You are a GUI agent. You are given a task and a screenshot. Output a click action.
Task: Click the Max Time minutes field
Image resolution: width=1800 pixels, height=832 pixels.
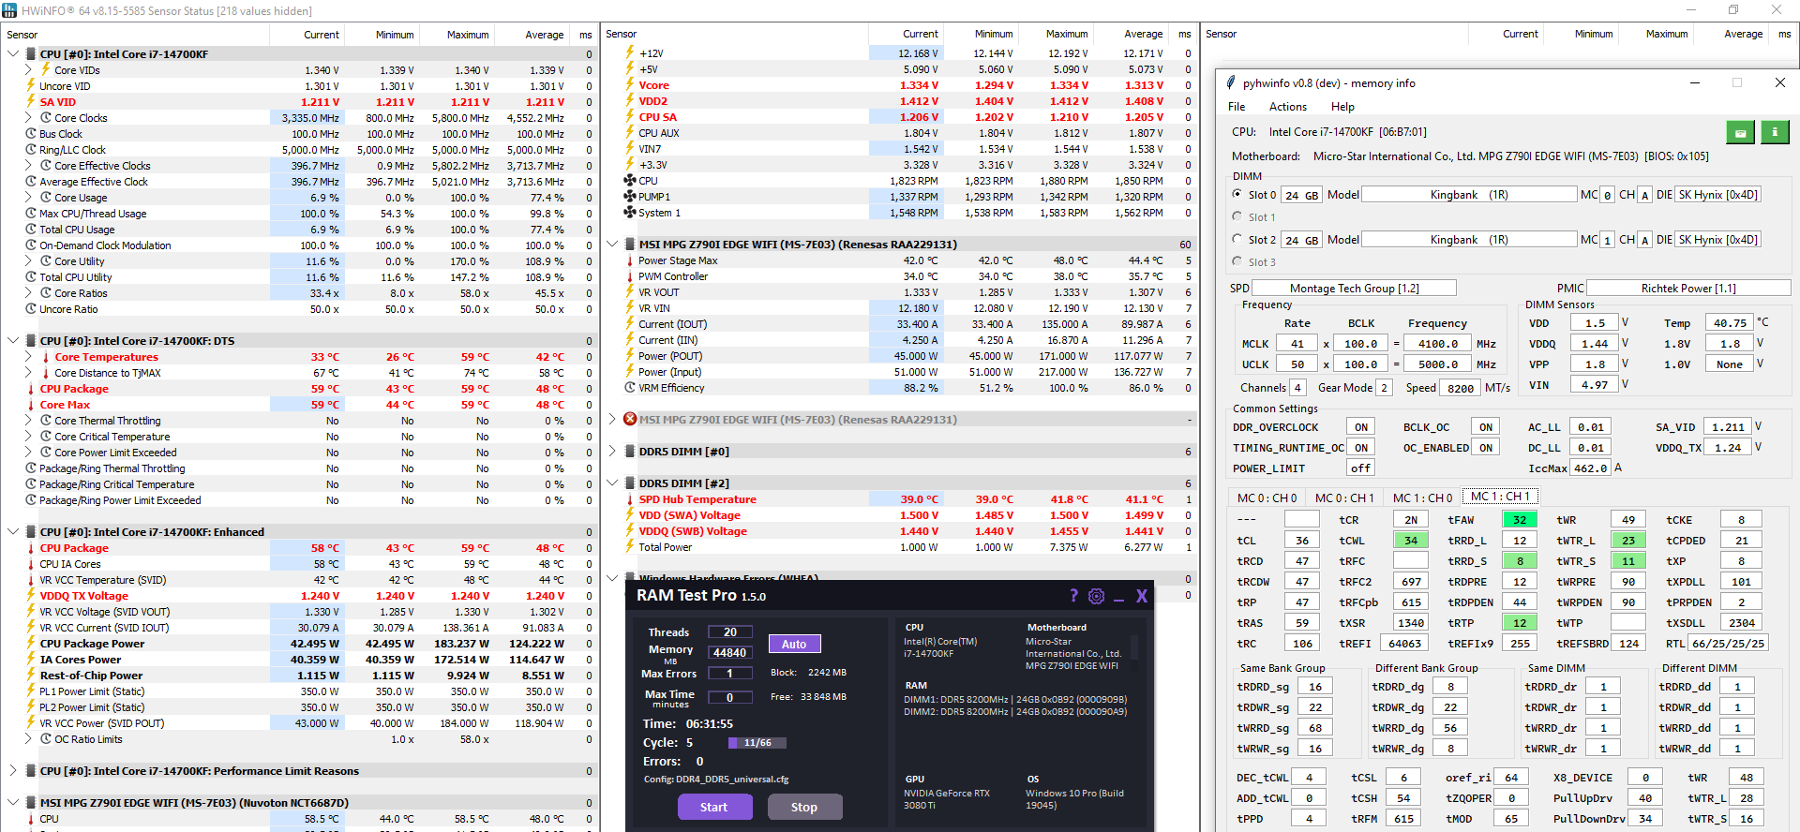729,698
